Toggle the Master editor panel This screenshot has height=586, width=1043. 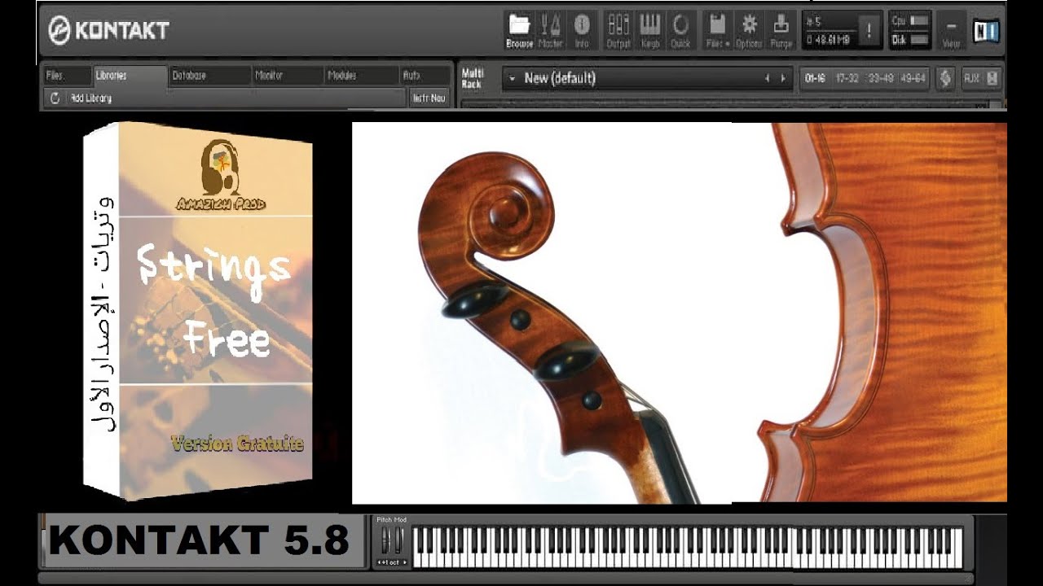[551, 31]
